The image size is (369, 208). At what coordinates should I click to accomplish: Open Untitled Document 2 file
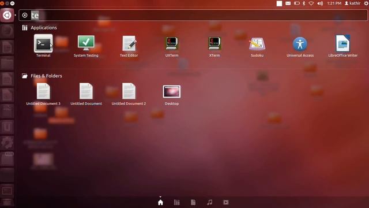(x=129, y=94)
